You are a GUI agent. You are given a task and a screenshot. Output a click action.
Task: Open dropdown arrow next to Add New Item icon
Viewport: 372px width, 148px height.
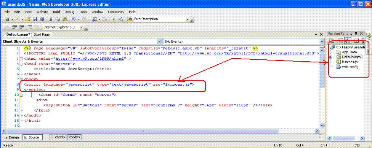[22, 19]
